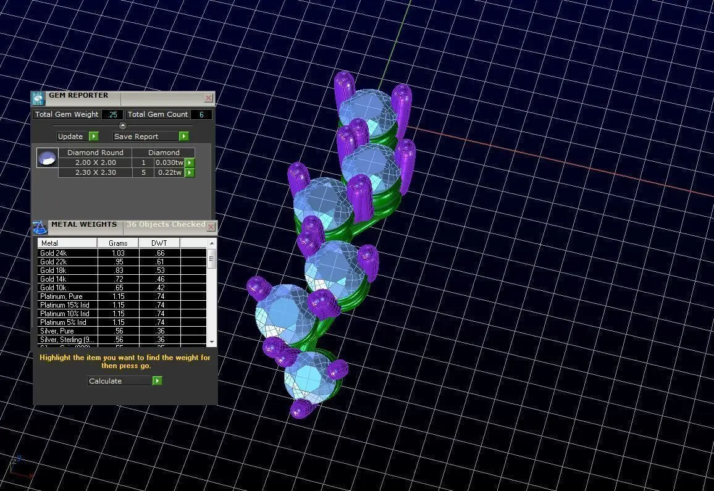714x491 pixels.
Task: Click the Save Report button
Action: [146, 136]
